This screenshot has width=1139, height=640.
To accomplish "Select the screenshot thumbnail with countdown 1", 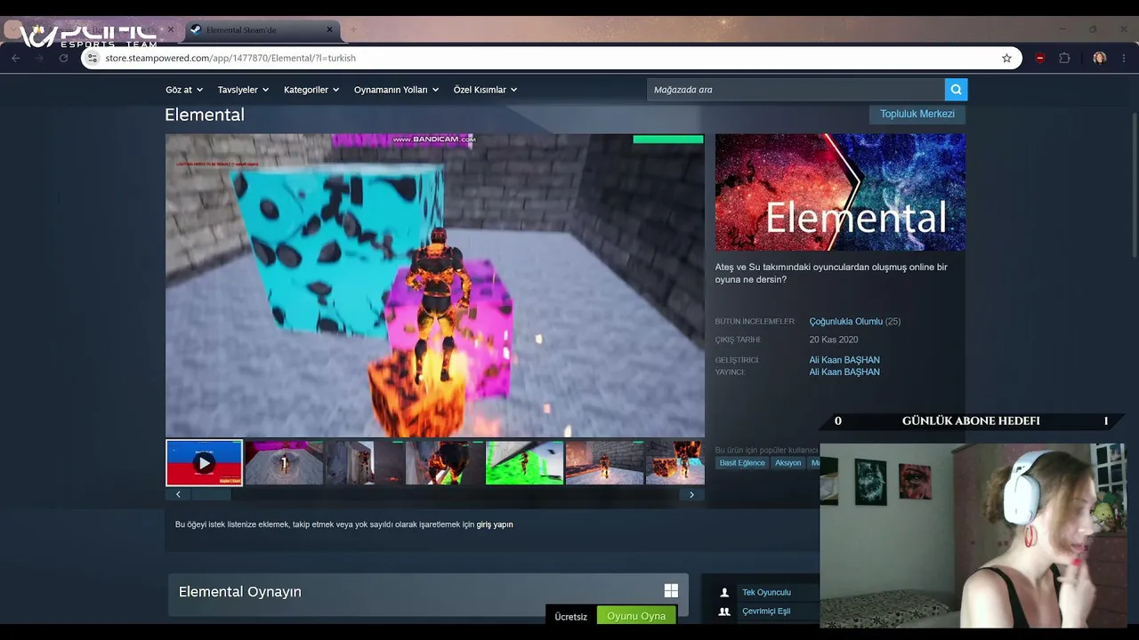I will 284,462.
